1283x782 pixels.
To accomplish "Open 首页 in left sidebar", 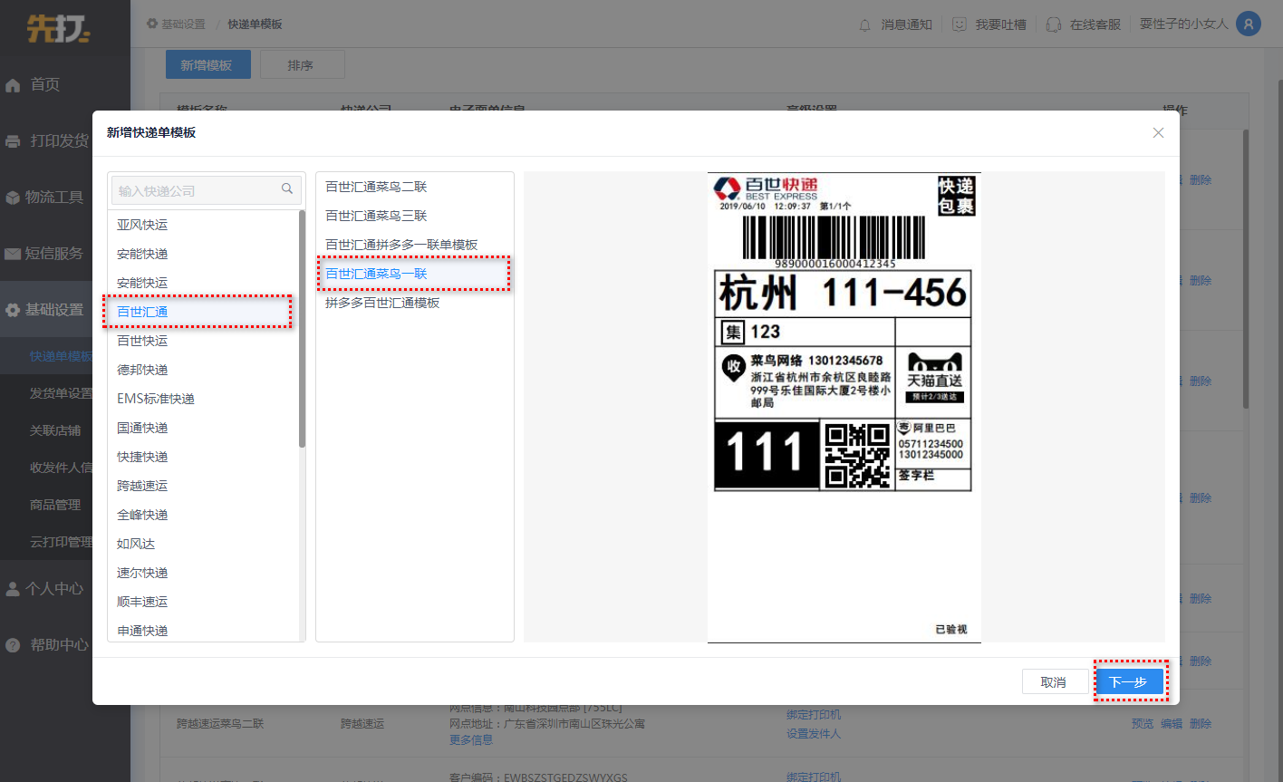I will [x=45, y=84].
